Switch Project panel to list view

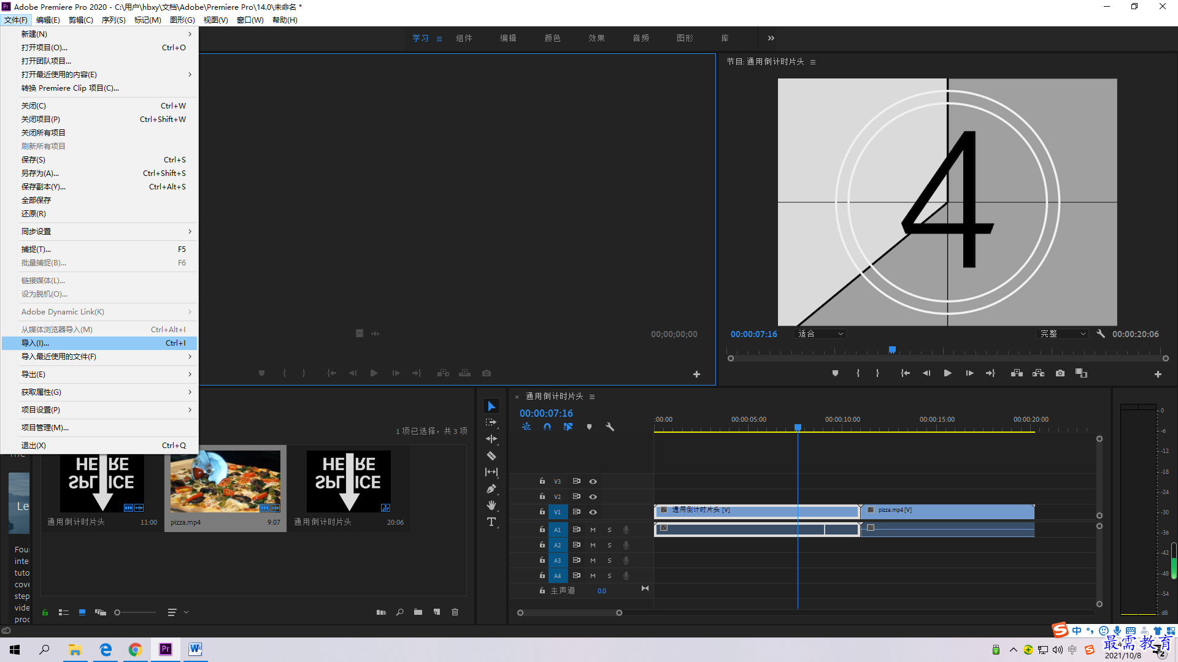pos(64,612)
